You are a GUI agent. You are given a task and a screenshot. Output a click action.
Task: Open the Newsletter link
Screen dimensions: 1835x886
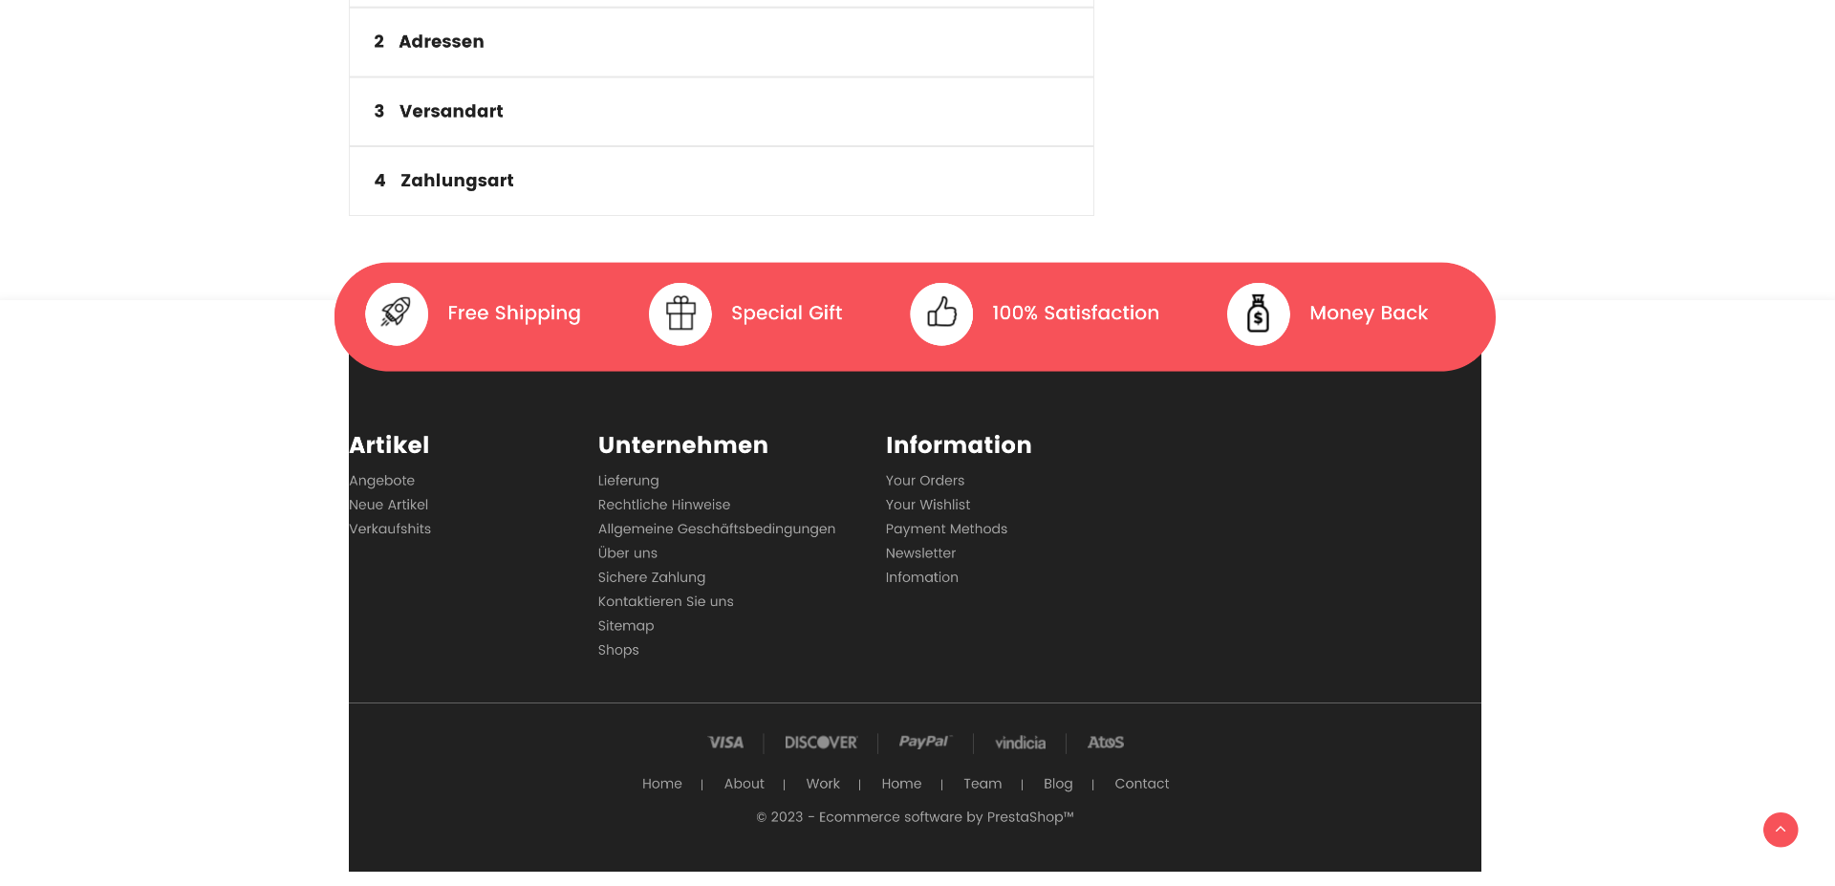click(920, 553)
